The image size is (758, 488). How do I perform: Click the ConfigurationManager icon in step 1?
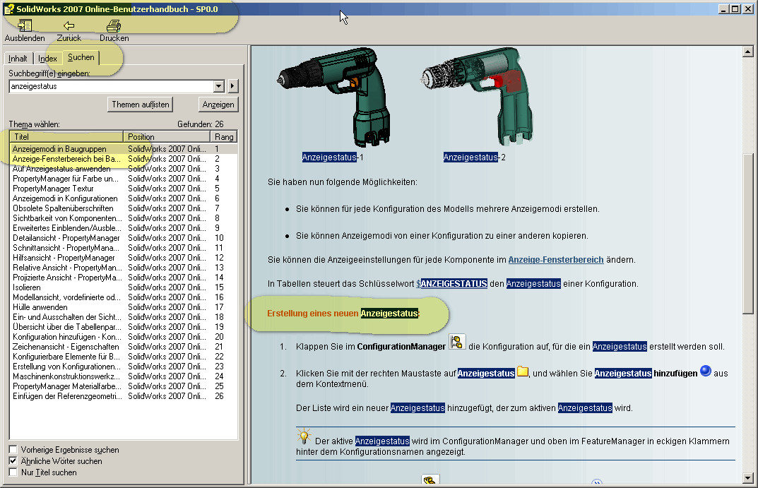tap(457, 343)
